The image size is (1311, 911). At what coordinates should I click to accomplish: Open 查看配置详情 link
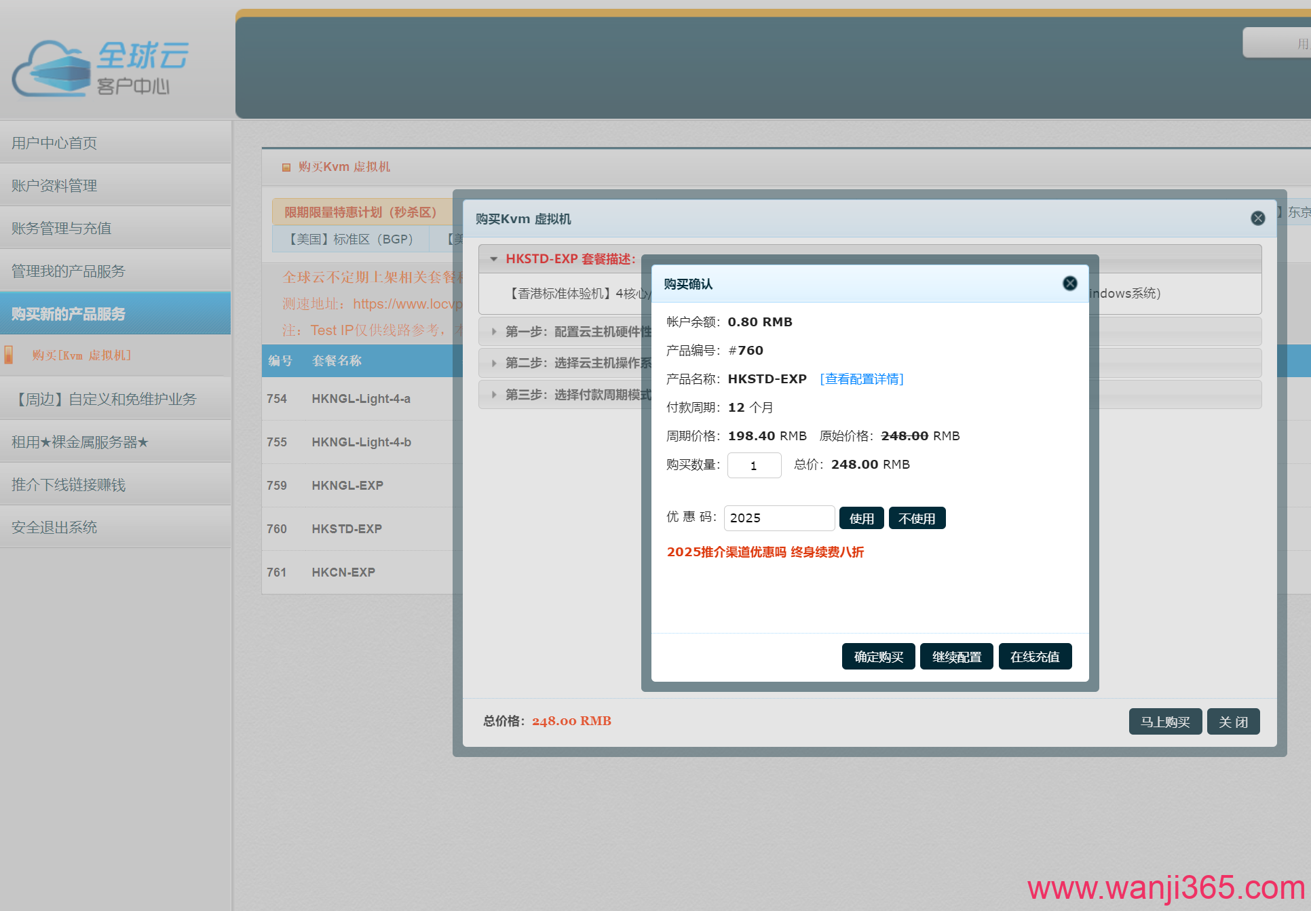862,379
